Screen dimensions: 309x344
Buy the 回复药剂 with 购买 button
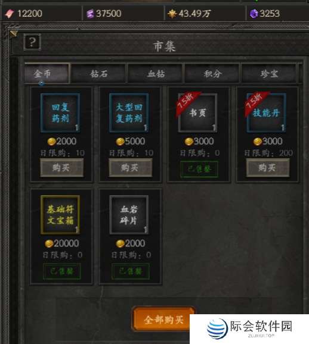tap(61, 168)
